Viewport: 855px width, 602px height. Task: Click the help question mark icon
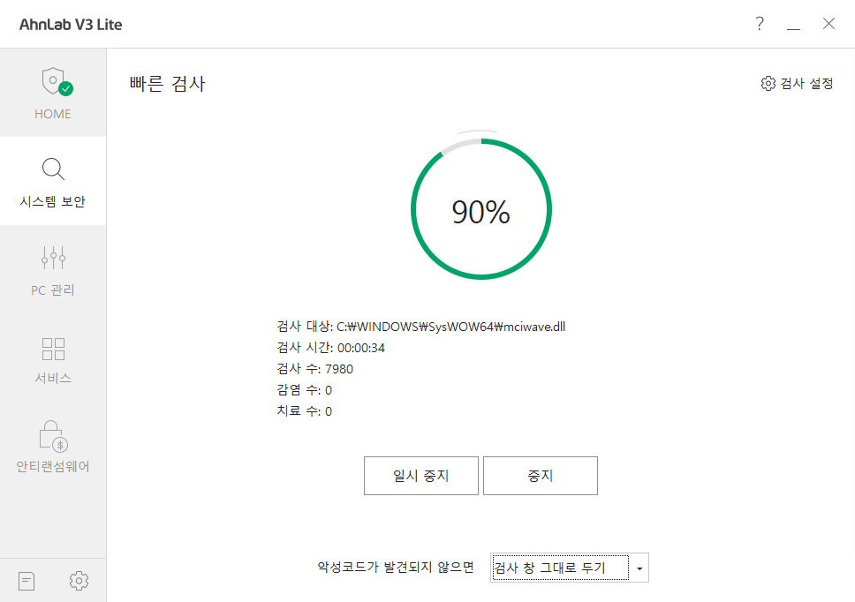pos(759,24)
